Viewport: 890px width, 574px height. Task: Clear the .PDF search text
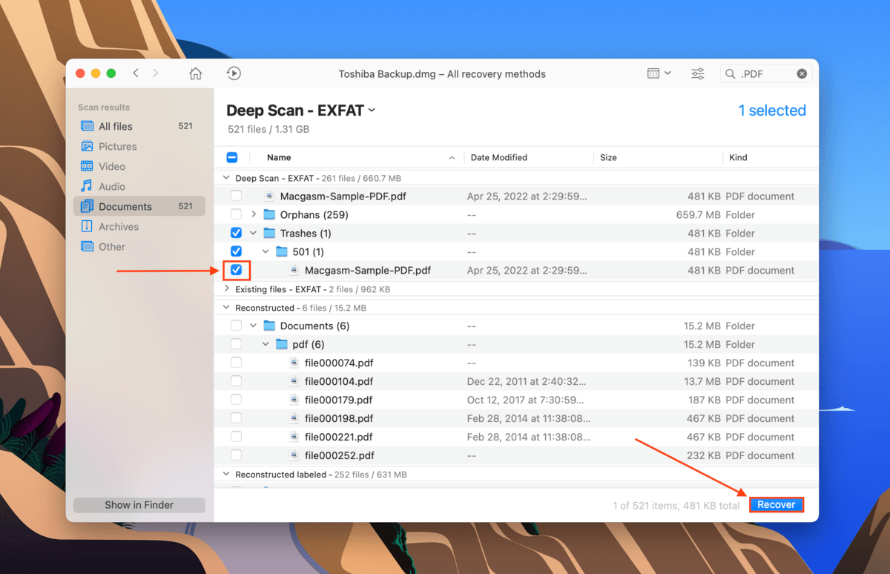[802, 73]
